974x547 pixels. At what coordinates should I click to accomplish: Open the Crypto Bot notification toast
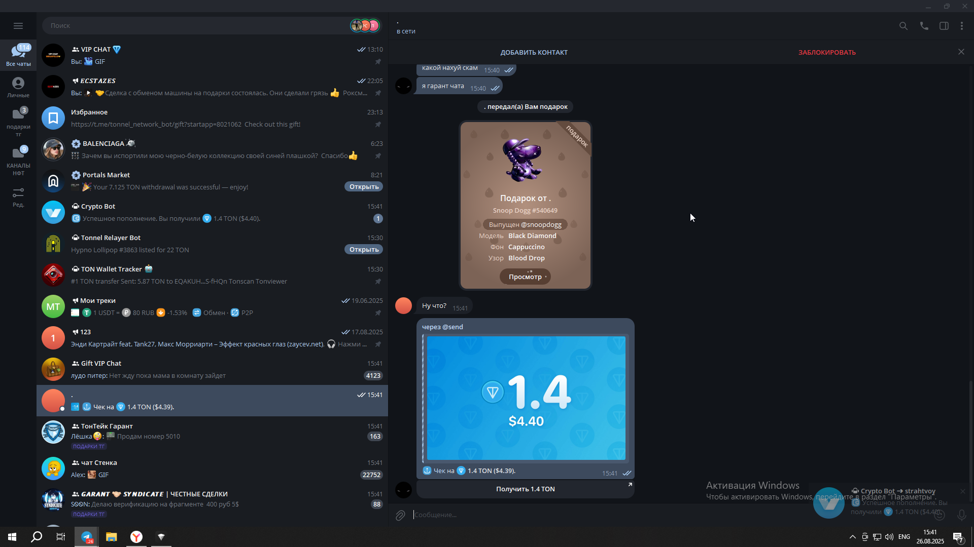[x=890, y=502]
